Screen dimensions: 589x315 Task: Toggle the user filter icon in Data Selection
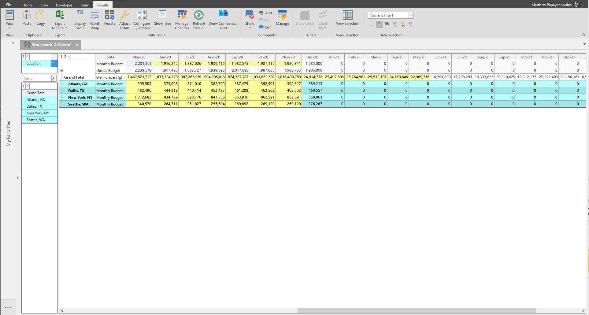(379, 25)
